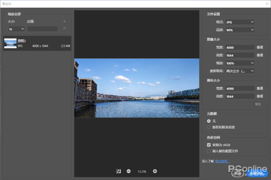Open the 品质 90% quality dropdown

point(240,30)
